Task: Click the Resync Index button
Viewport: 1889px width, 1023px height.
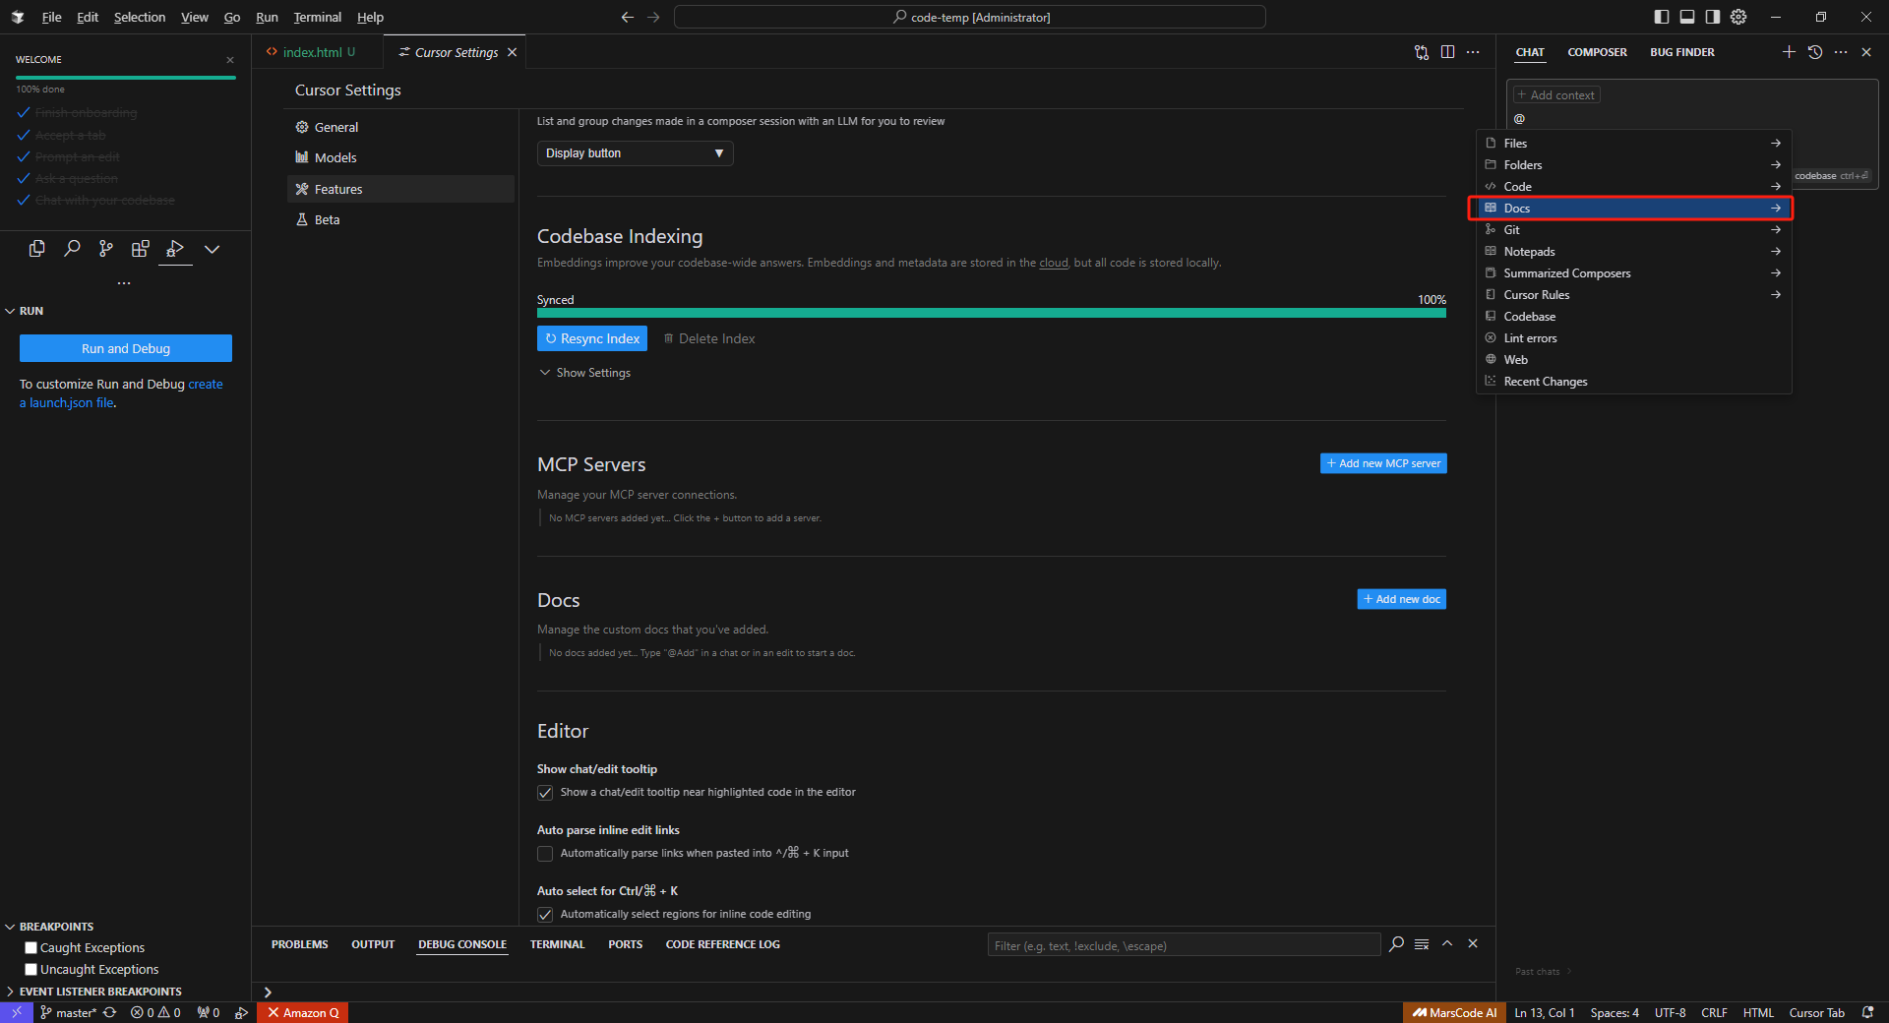Action: tap(592, 338)
